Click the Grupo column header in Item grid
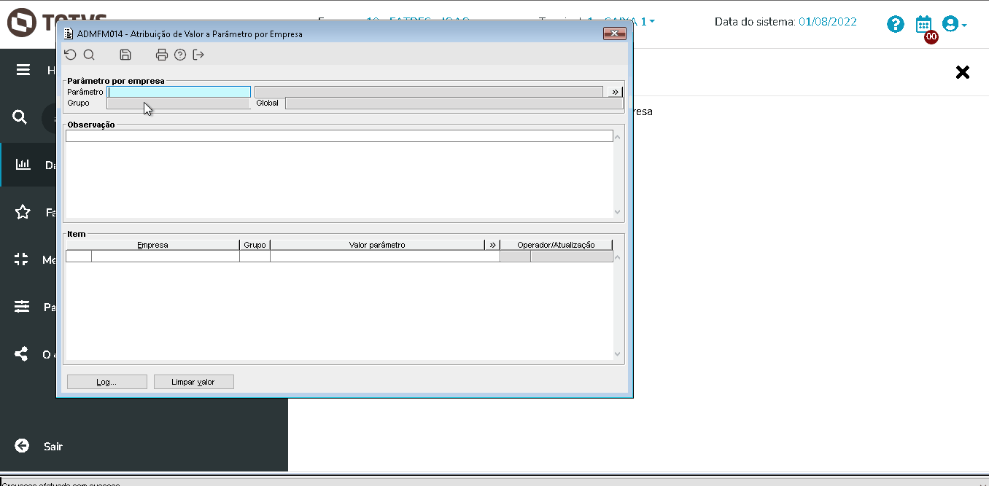Viewport: 989px width, 486px height. 255,245
